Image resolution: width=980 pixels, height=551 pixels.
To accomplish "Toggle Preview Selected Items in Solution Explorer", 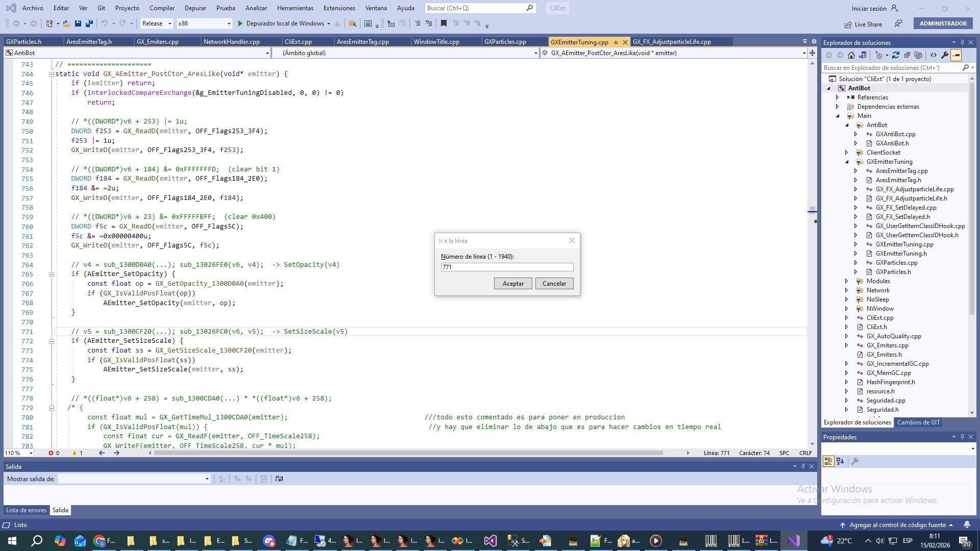I will click(956, 55).
